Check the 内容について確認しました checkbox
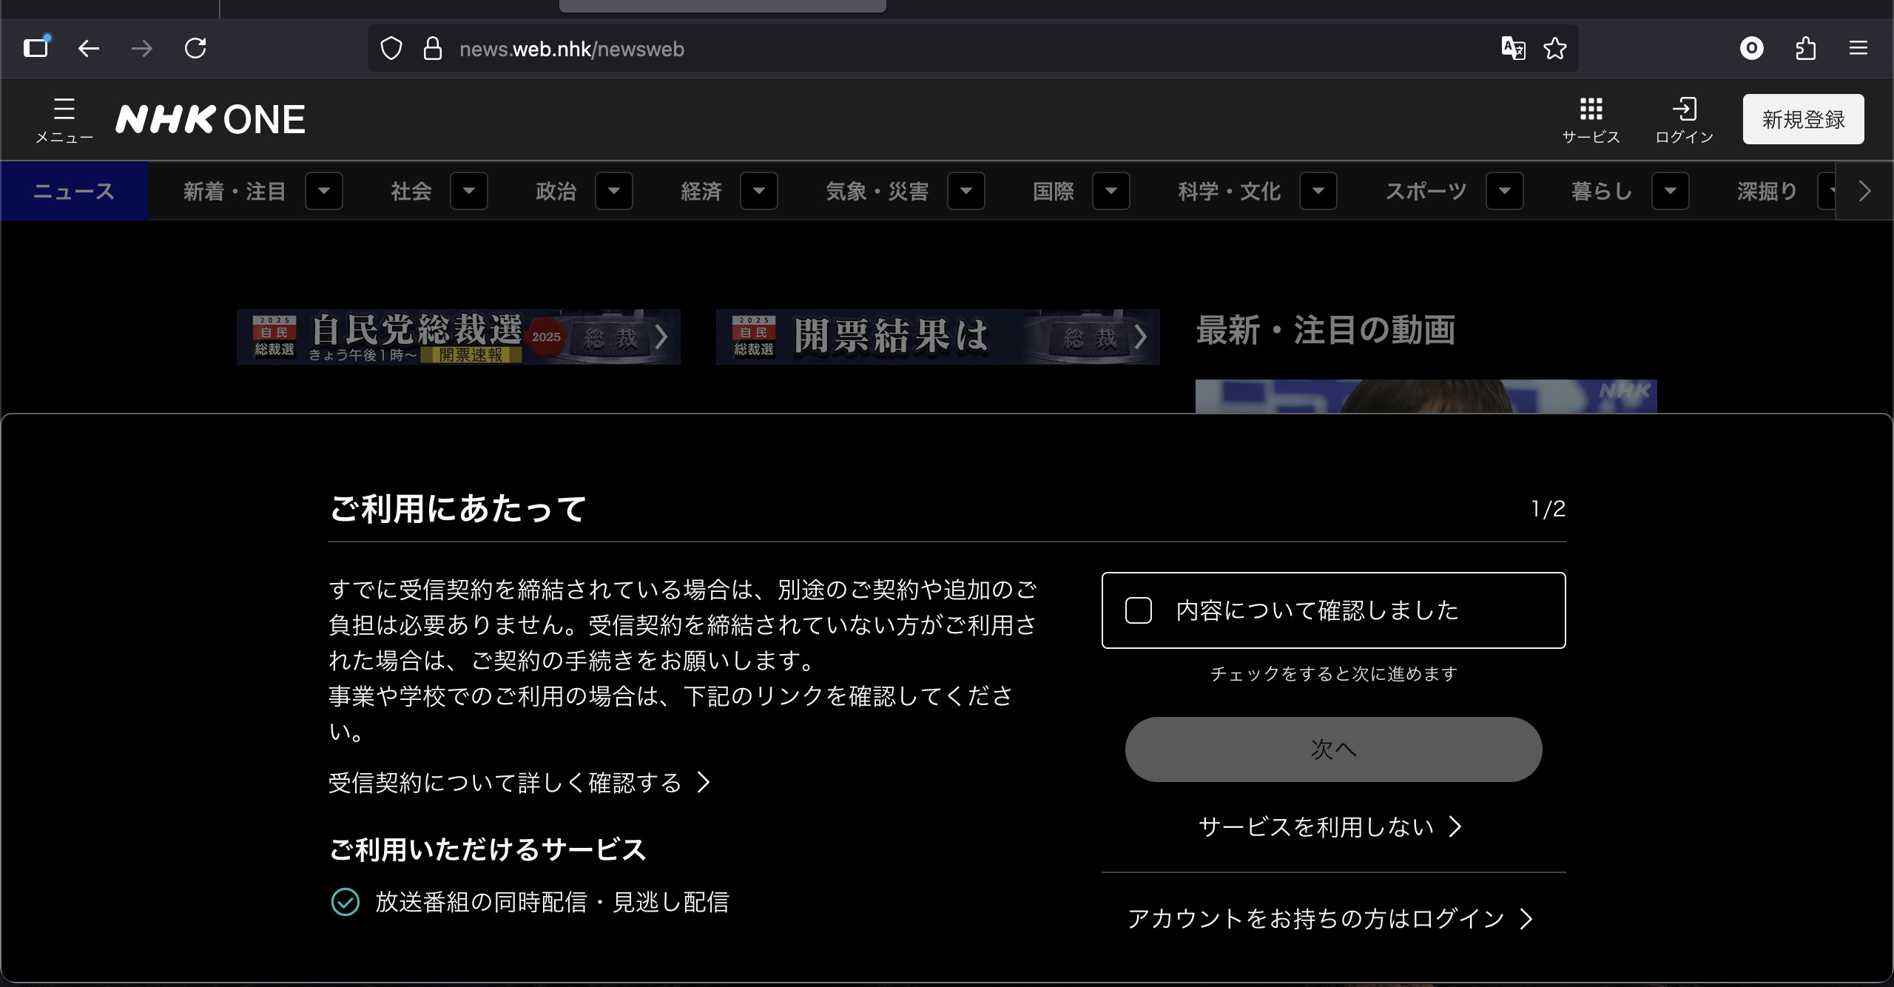Viewport: 1894px width, 987px height. click(1139, 610)
